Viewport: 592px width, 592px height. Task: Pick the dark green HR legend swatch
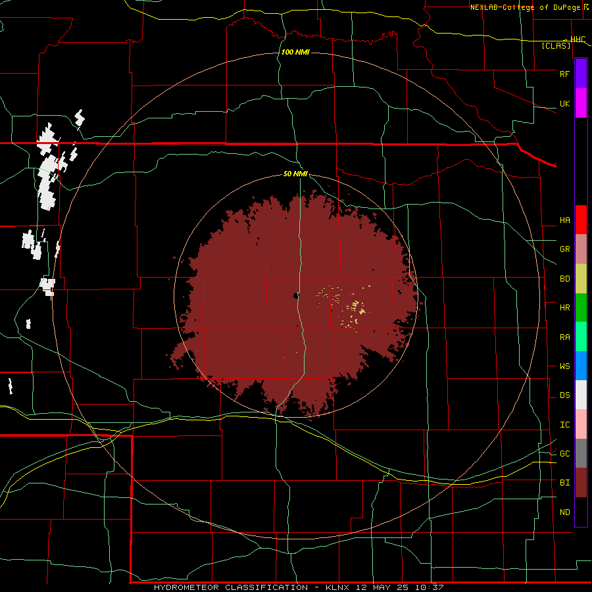(581, 308)
